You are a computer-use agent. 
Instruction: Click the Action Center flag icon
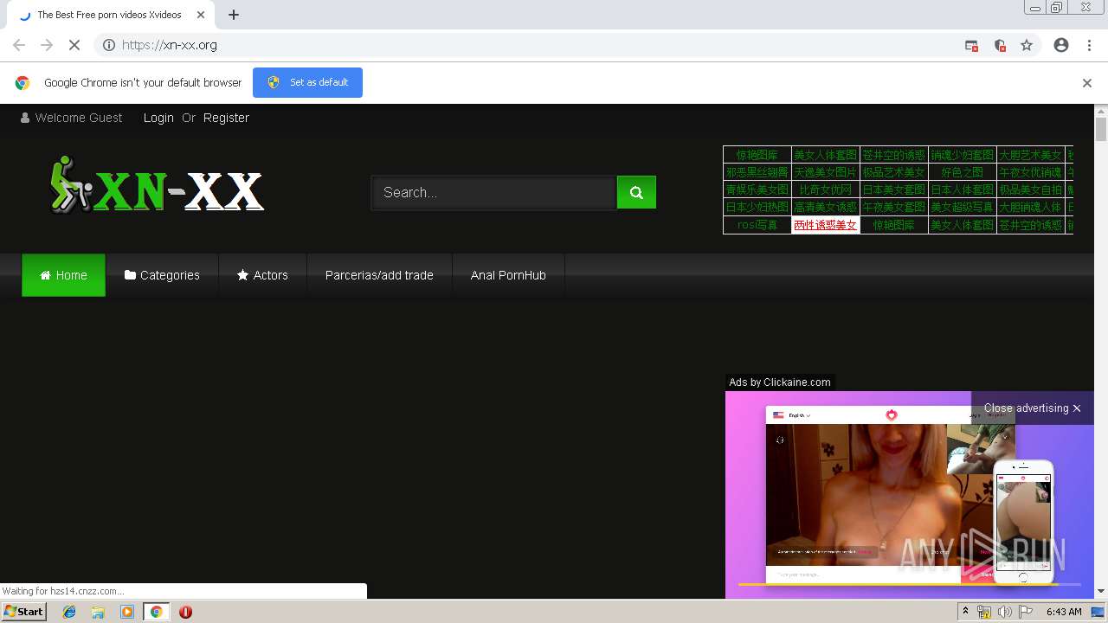tap(1025, 612)
